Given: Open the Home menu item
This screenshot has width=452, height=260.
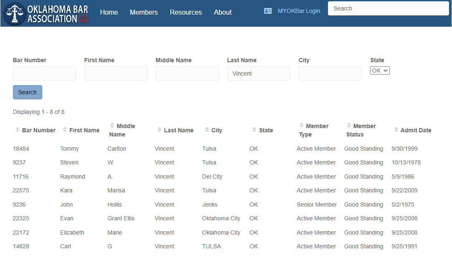Looking at the screenshot, I should [109, 13].
